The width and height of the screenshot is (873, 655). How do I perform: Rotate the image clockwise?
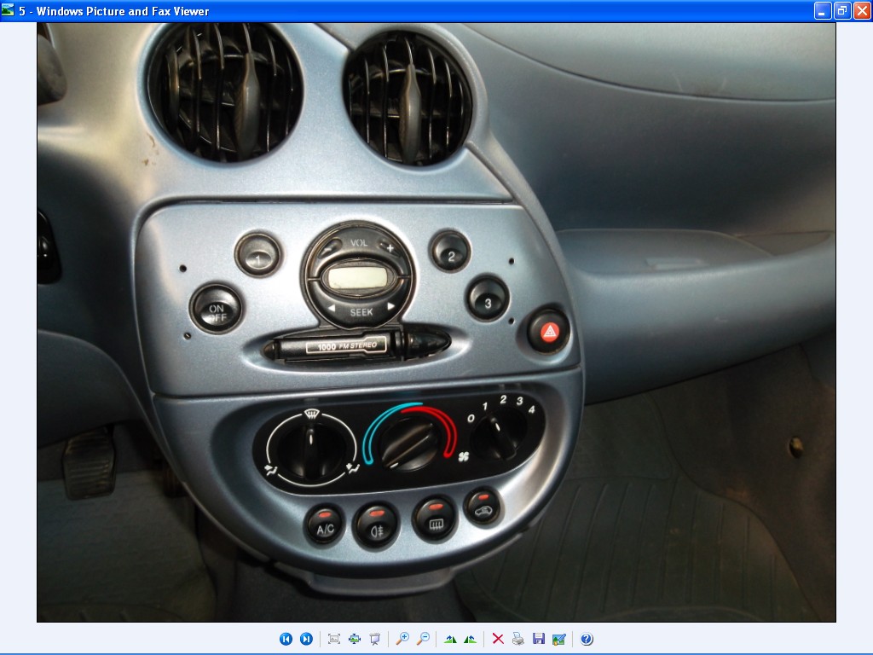(x=450, y=639)
